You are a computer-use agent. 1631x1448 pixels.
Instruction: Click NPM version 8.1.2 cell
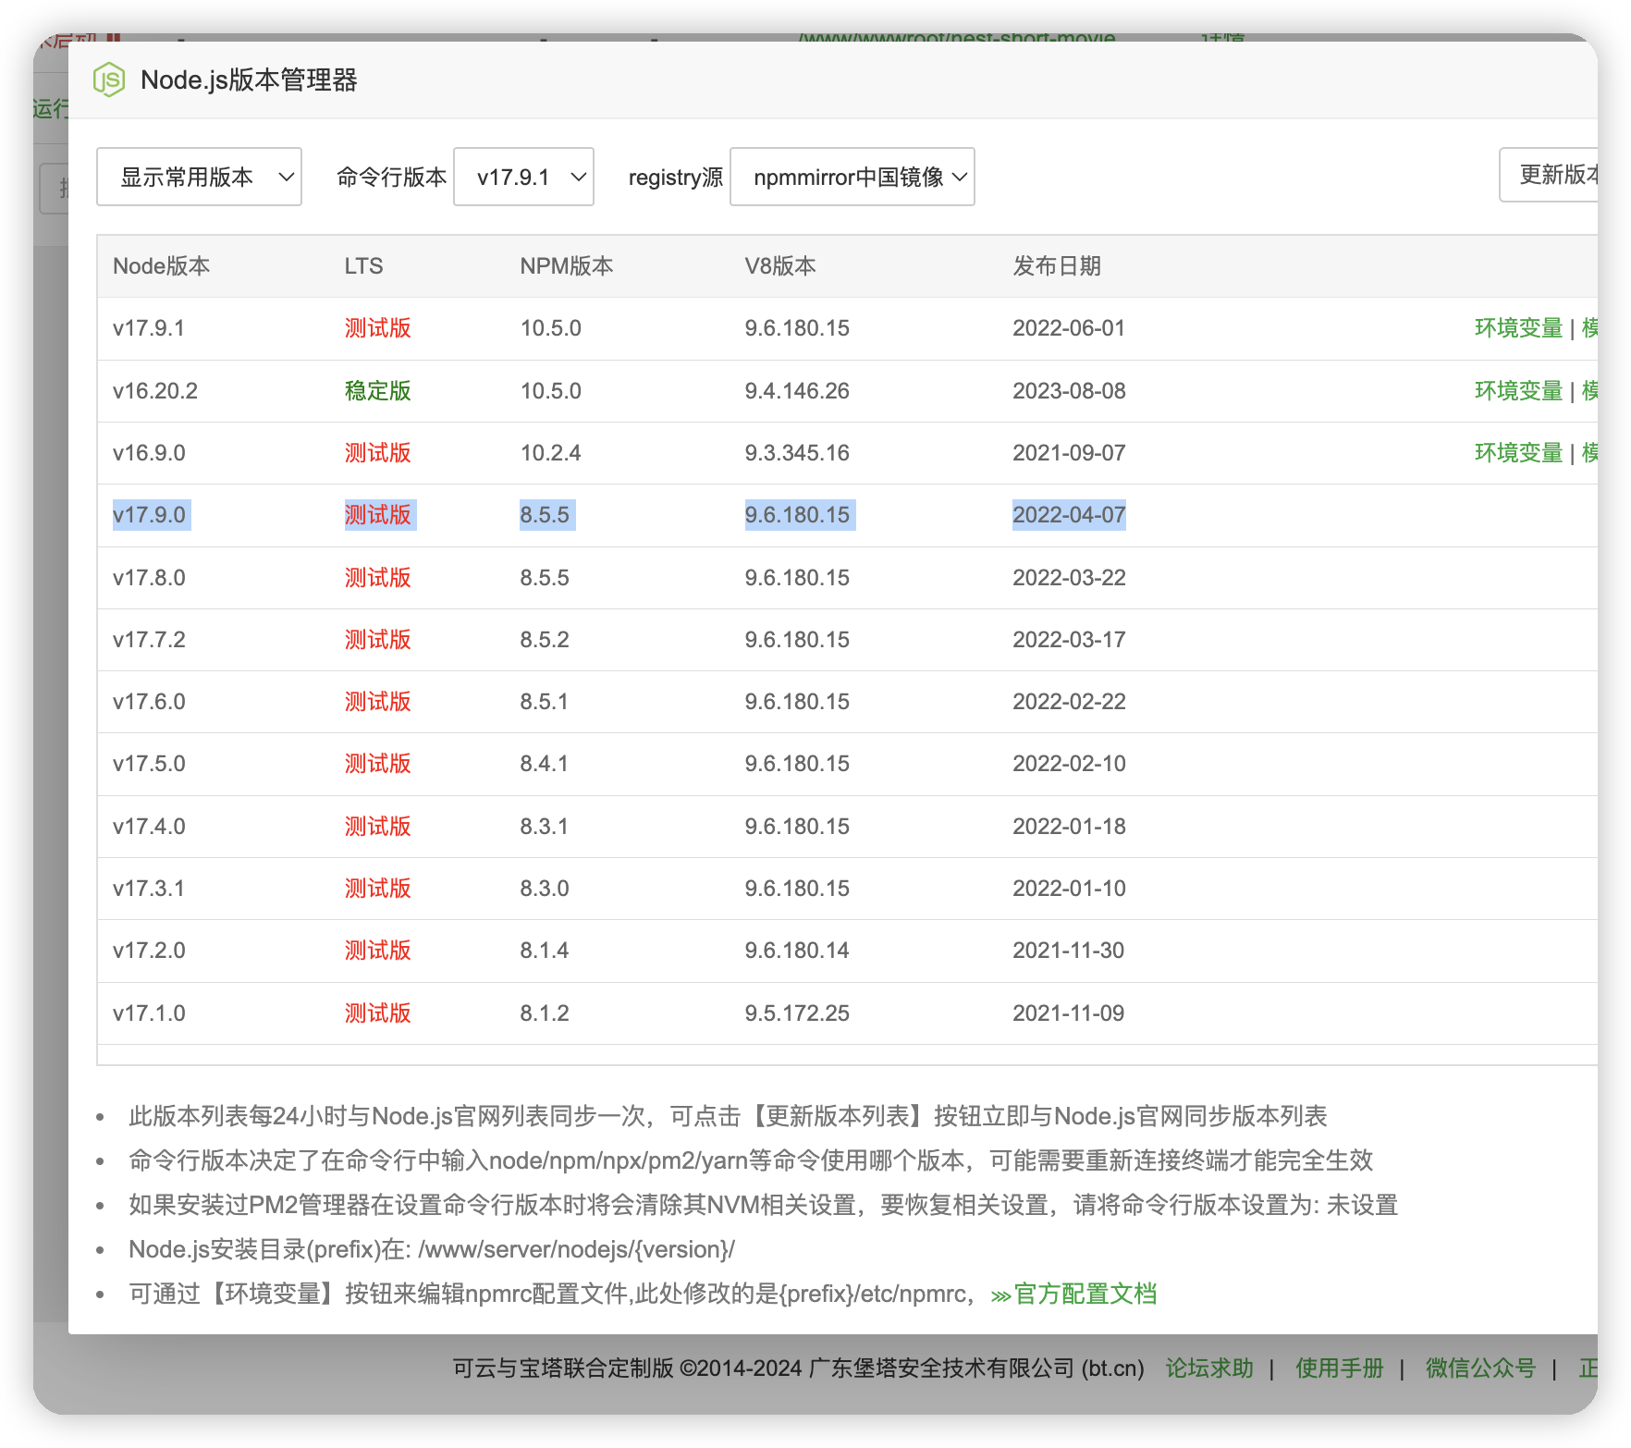point(544,1013)
